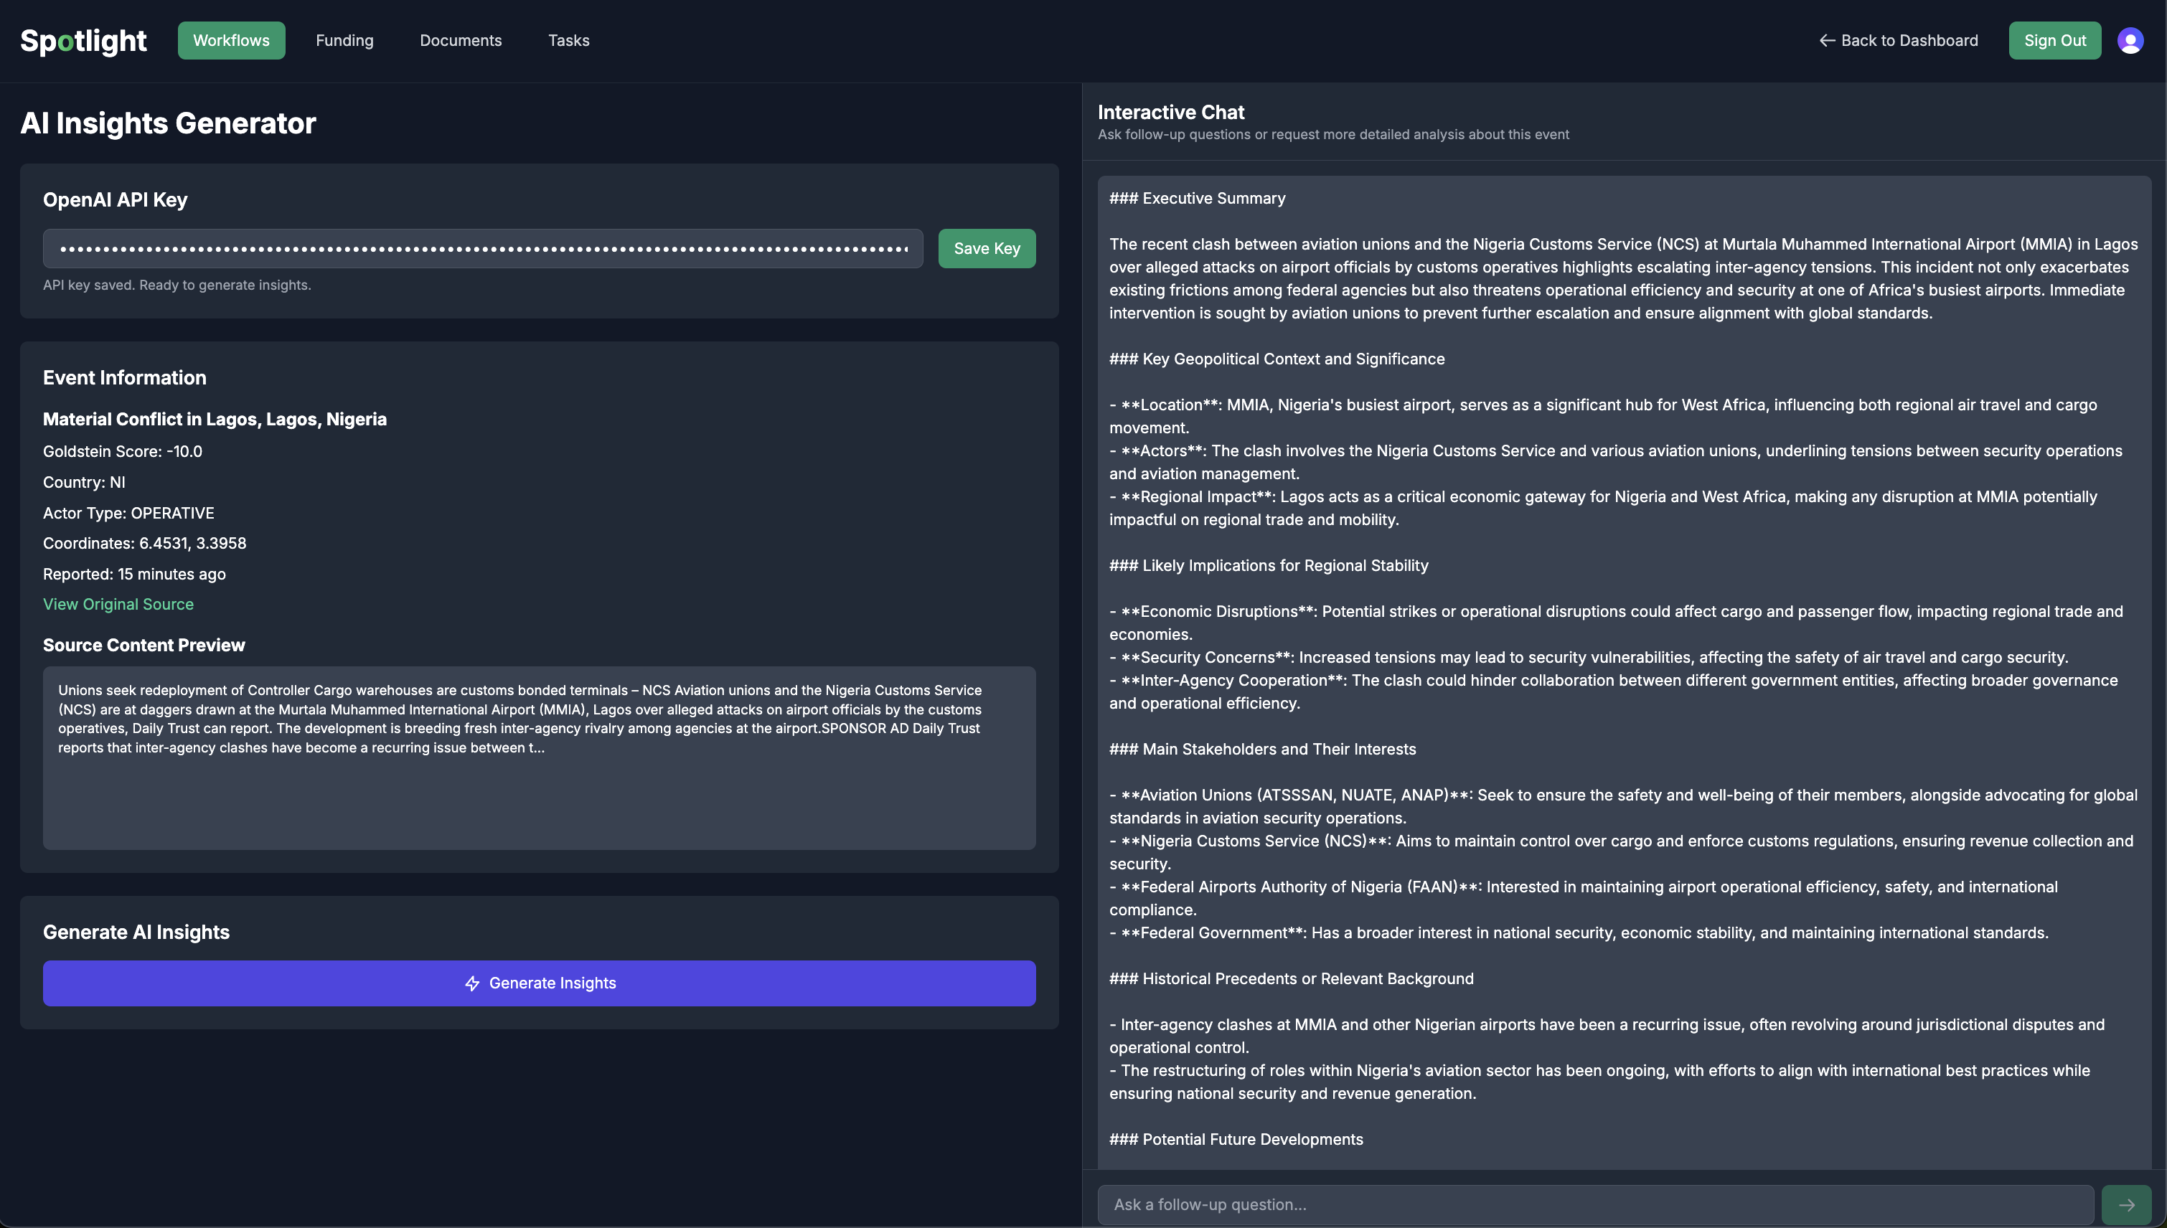Switch to the Workflows tab
This screenshot has width=2167, height=1228.
[231, 40]
